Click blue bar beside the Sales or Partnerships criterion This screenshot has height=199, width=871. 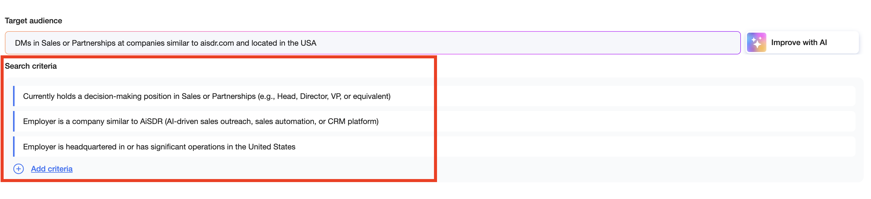click(14, 96)
